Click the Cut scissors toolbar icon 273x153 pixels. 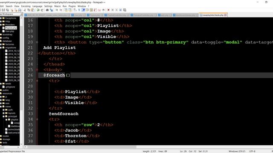click(x=24, y=10)
